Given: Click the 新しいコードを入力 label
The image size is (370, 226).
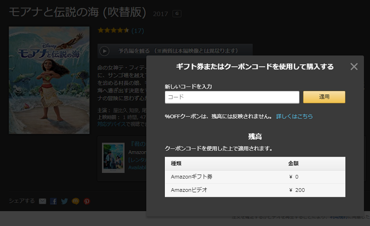Looking at the screenshot, I should 188,87.
